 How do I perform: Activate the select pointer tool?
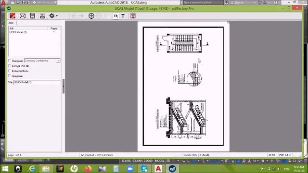[x=115, y=16]
